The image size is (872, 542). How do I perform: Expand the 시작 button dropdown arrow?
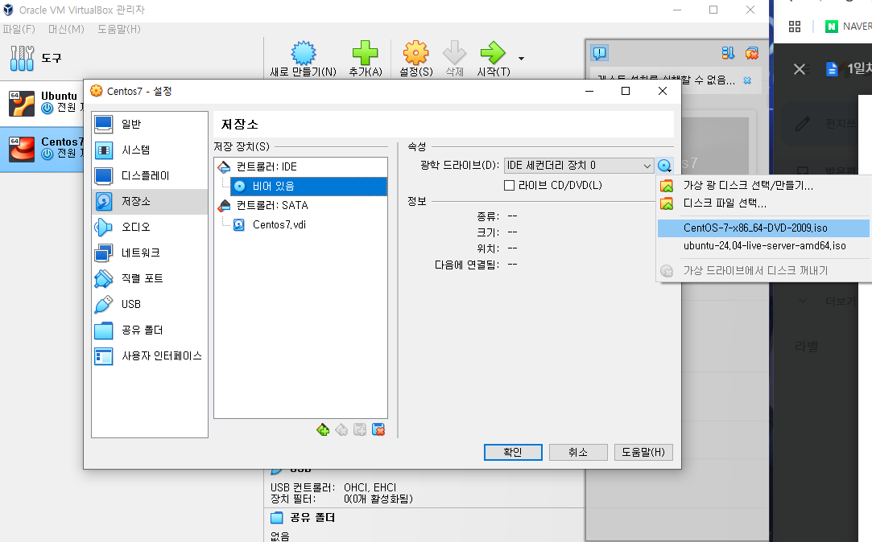pos(521,59)
